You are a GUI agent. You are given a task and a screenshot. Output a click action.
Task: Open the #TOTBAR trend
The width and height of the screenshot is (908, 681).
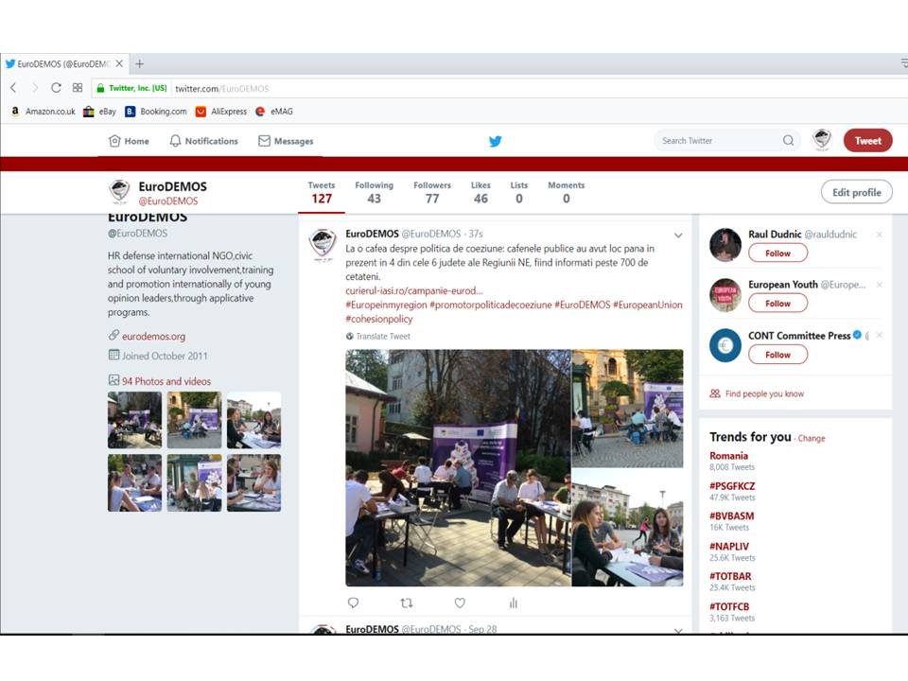click(x=730, y=576)
